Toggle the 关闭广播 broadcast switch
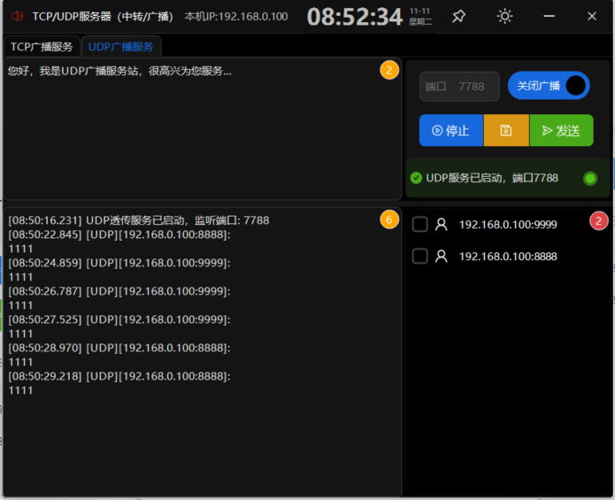 [x=549, y=86]
